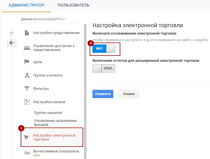Viewport: 210px width, 159px height.
Task: Open Группы контента section
Action: coord(48,75)
